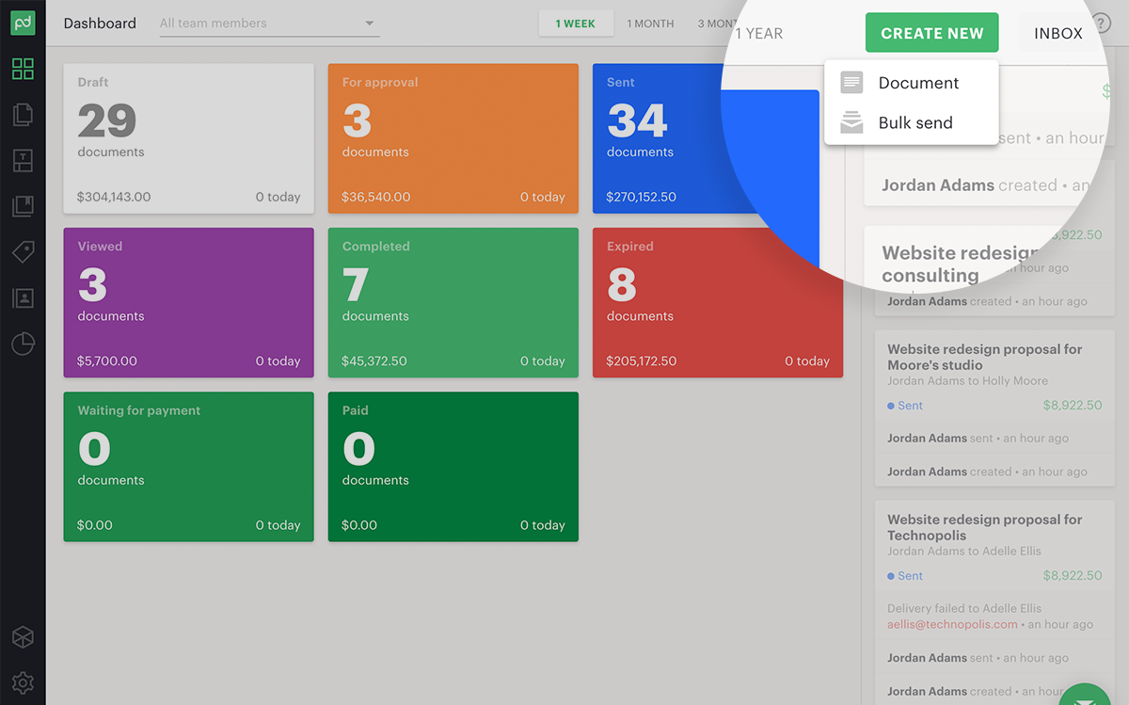The image size is (1129, 705).
Task: Open the For approval documents card
Action: tap(453, 138)
